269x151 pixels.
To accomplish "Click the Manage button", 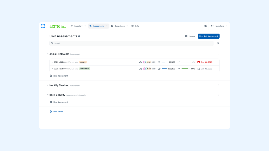I will click(x=190, y=36).
